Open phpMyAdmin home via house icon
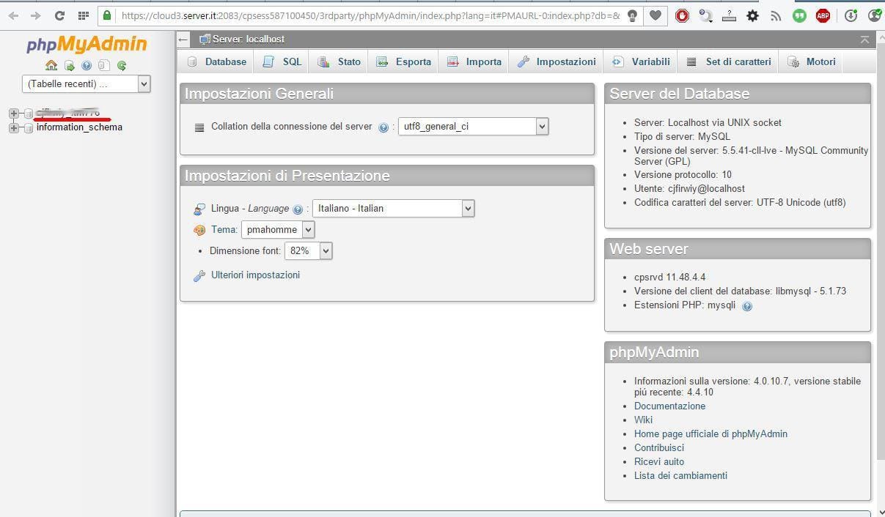The height and width of the screenshot is (517, 885). [51, 65]
